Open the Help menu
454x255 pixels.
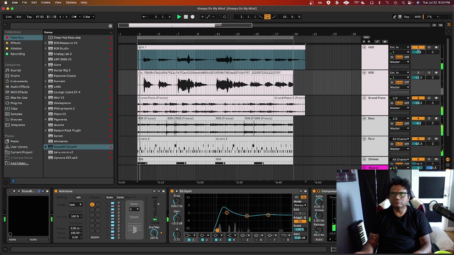click(x=84, y=2)
